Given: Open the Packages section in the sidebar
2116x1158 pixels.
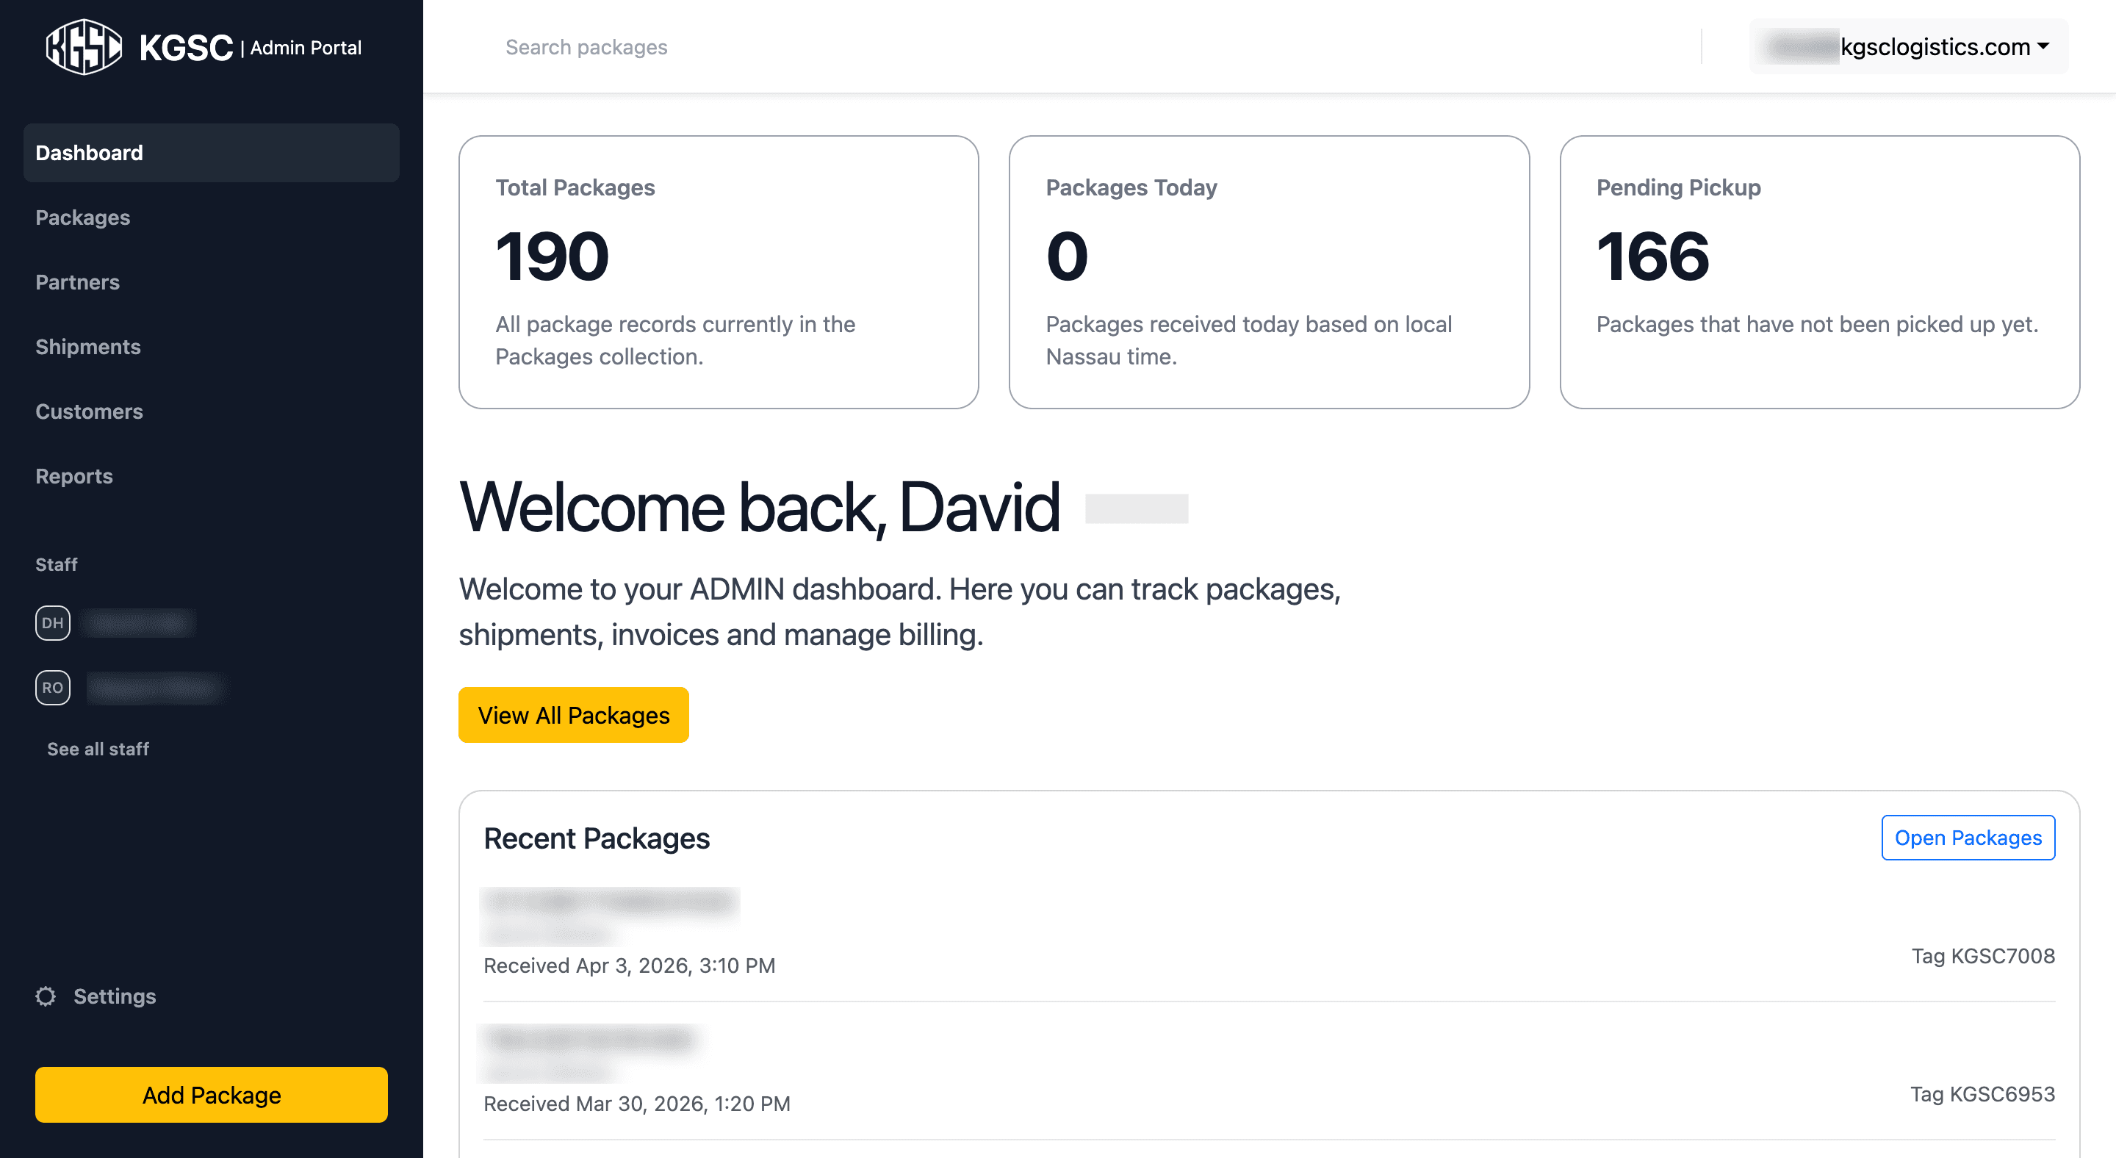Looking at the screenshot, I should (82, 217).
